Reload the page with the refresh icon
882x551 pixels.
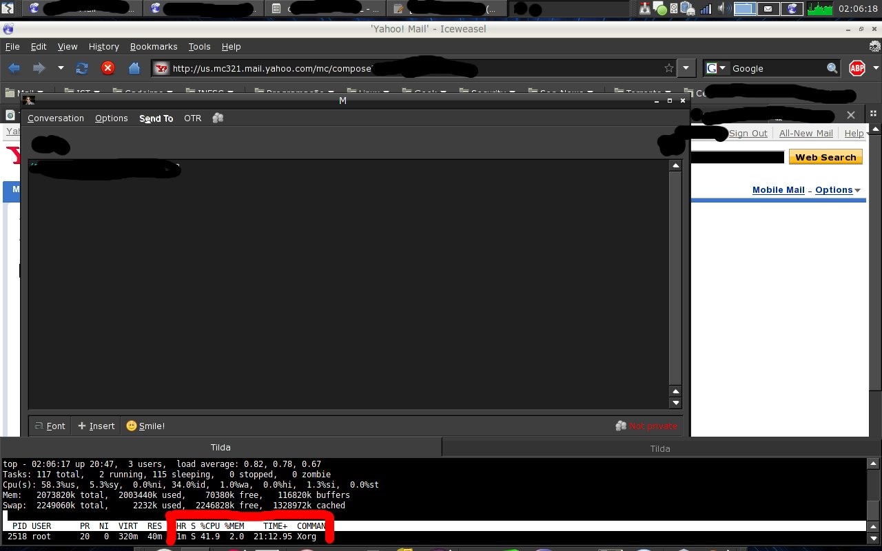[x=82, y=68]
